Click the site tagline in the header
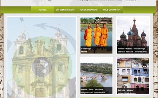Image resolution: width=158 pixels, height=98 pixels. (108, 0)
